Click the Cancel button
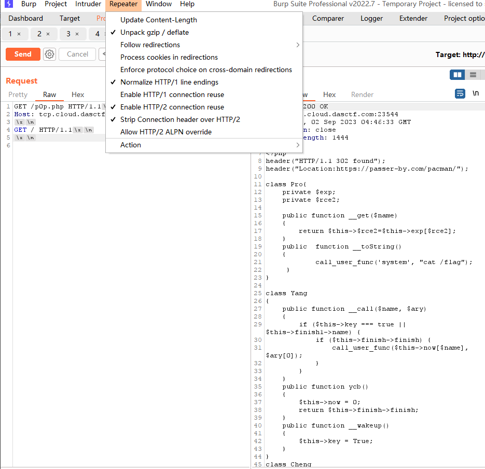 click(x=77, y=54)
